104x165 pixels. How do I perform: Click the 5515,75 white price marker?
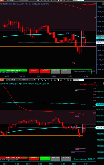[100, 43]
